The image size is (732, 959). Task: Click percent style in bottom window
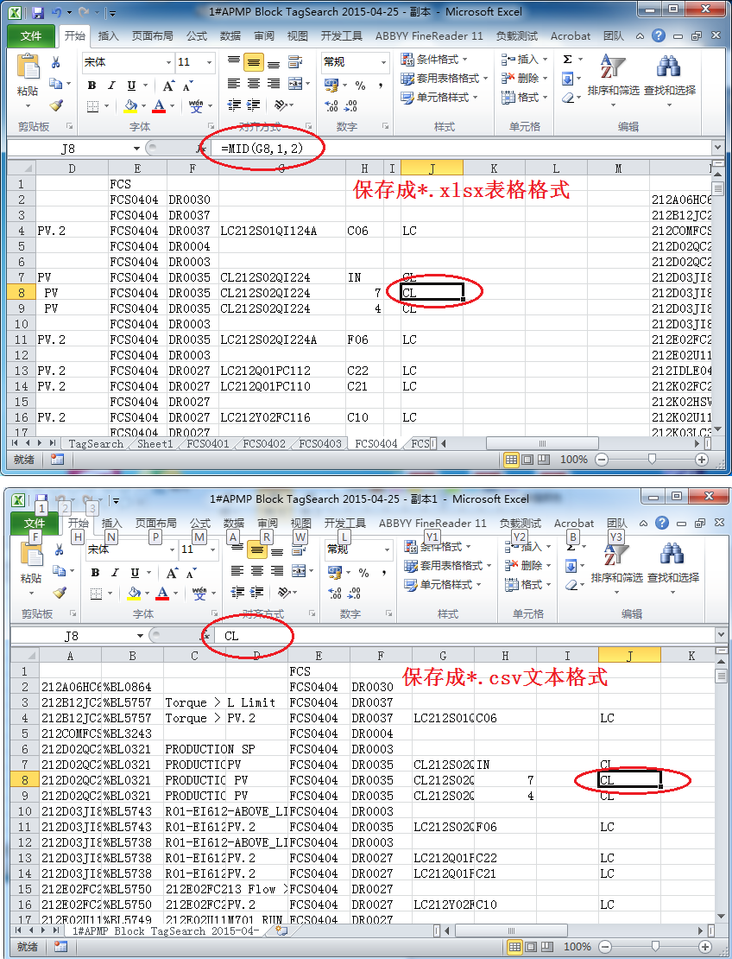point(364,573)
